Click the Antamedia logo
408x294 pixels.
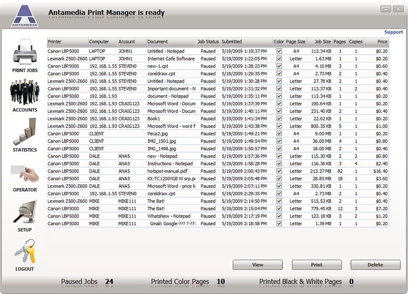[25, 16]
